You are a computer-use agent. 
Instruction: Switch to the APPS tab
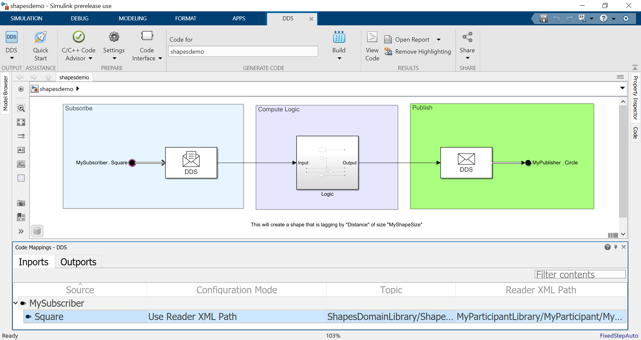click(239, 18)
